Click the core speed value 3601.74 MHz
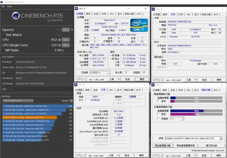Screen dimensions: 227x158 pyautogui.click(x=98, y=55)
